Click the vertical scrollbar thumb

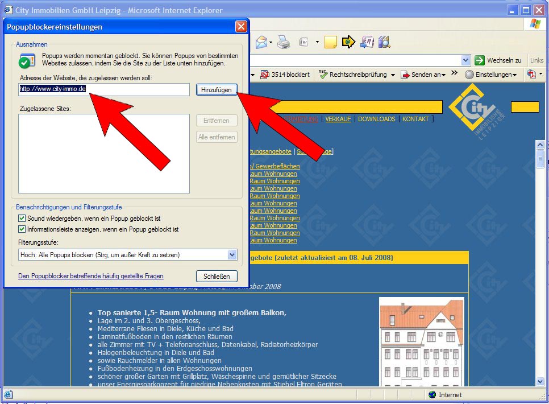pyautogui.click(x=540, y=159)
